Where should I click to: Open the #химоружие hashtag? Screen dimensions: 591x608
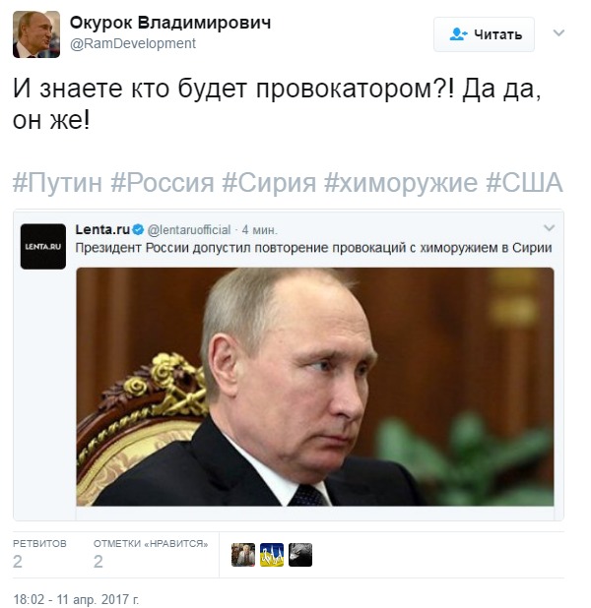pyautogui.click(x=401, y=182)
